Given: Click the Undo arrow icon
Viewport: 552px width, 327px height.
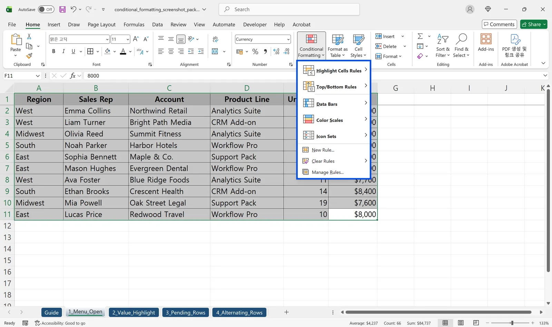Looking at the screenshot, I should tap(73, 9).
